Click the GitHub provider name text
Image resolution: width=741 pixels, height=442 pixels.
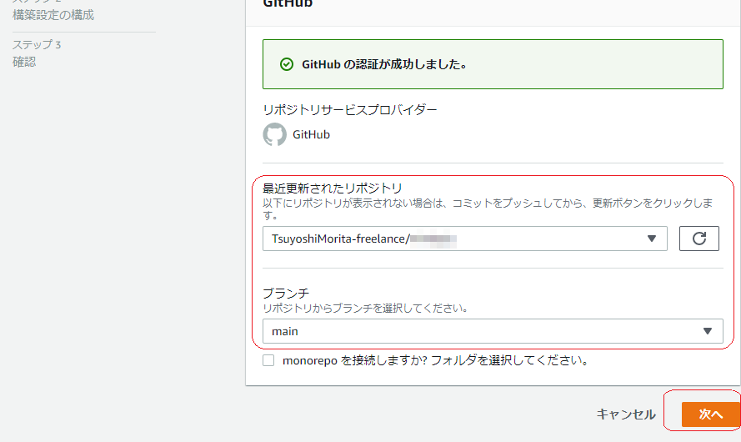point(311,135)
